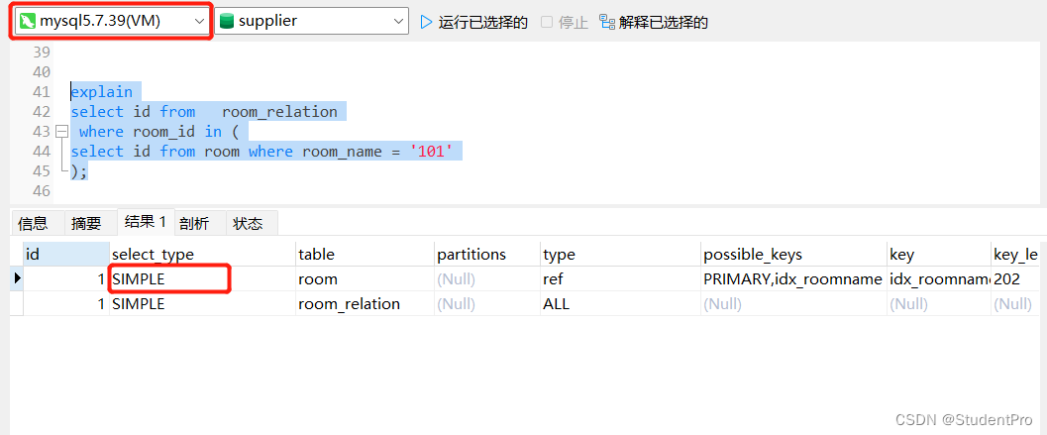Click the possible_keys column header
The height and width of the screenshot is (435, 1047).
[793, 255]
